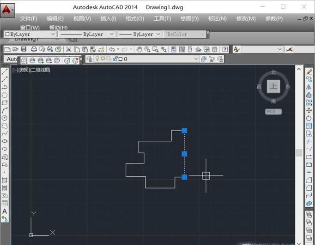Click the Undo arrow icon
The width and height of the screenshot is (315, 245).
[x=112, y=49]
